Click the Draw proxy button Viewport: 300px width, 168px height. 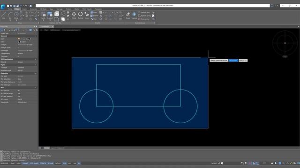point(144,19)
